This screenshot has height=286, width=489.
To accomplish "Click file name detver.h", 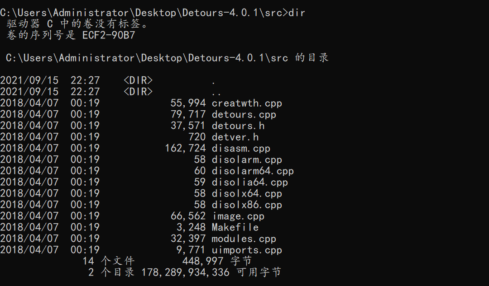I will point(235,137).
